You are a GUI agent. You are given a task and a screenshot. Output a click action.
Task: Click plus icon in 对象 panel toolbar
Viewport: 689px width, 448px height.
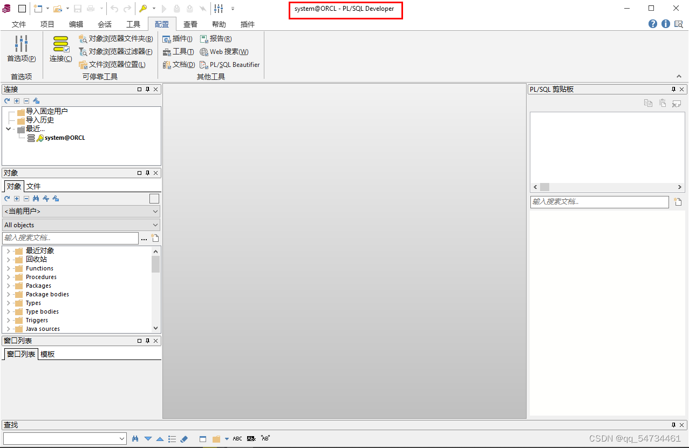tap(17, 199)
